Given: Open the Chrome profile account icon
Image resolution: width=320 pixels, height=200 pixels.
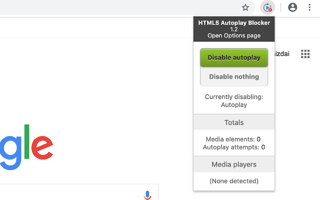Looking at the screenshot, I should click(293, 7).
